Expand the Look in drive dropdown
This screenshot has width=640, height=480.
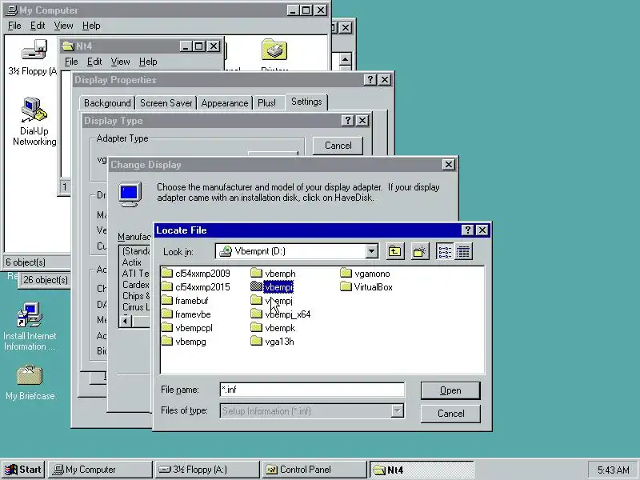pos(371,251)
